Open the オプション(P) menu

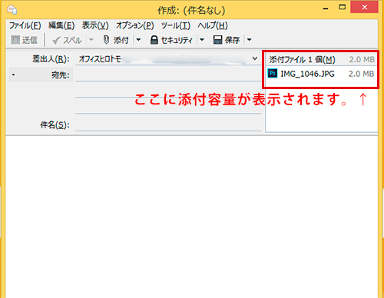click(x=135, y=25)
